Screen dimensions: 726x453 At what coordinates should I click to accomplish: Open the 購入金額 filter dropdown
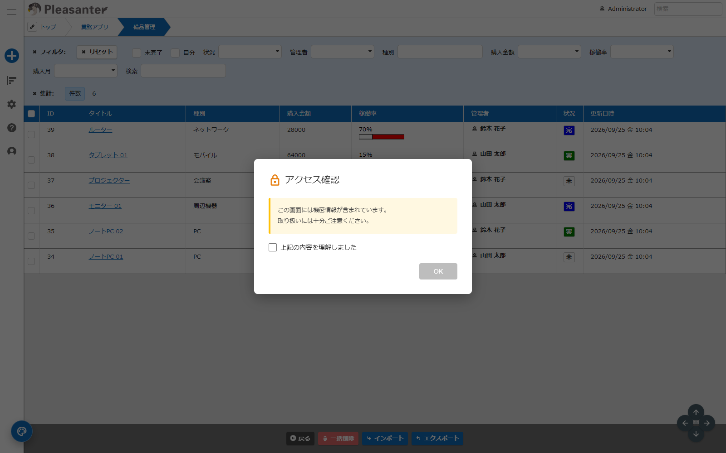(x=549, y=52)
